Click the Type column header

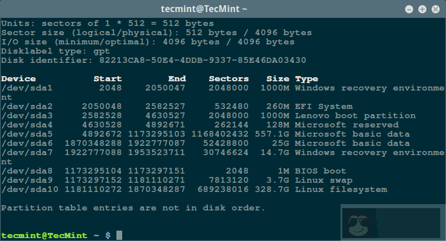307,79
